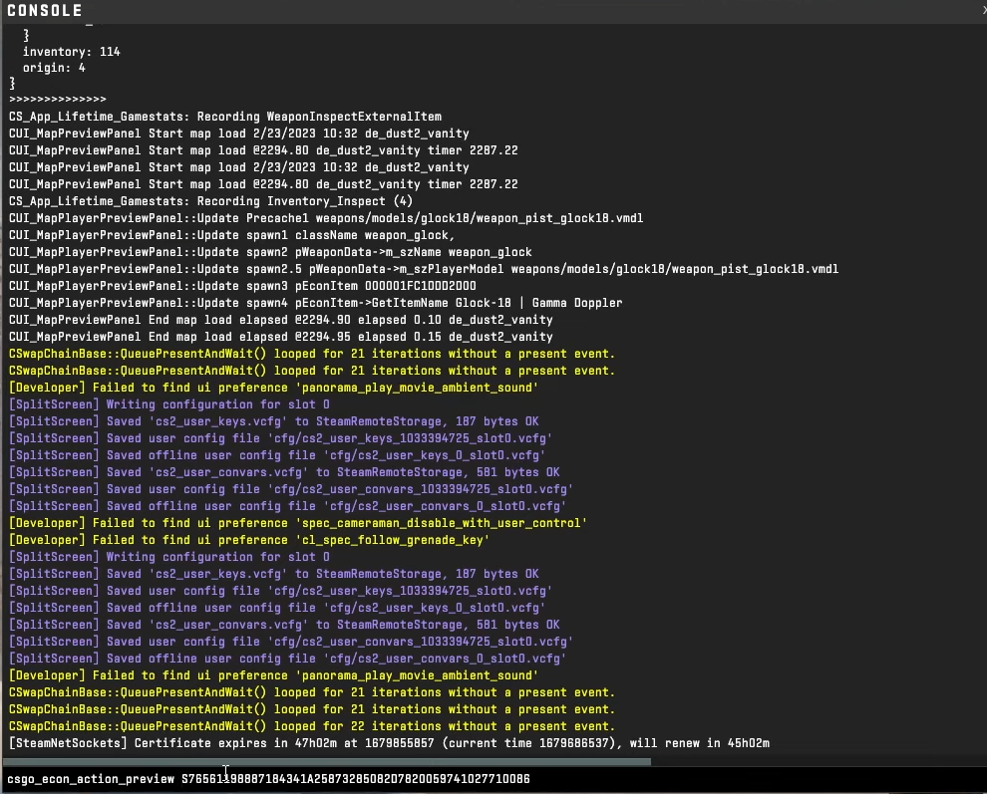
Task: Click the 'spawn1 className weapon_glock,' line
Action: pyautogui.click(x=231, y=235)
